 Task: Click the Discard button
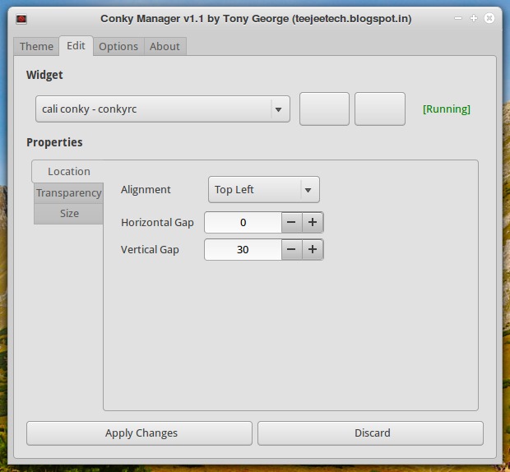pyautogui.click(x=370, y=433)
